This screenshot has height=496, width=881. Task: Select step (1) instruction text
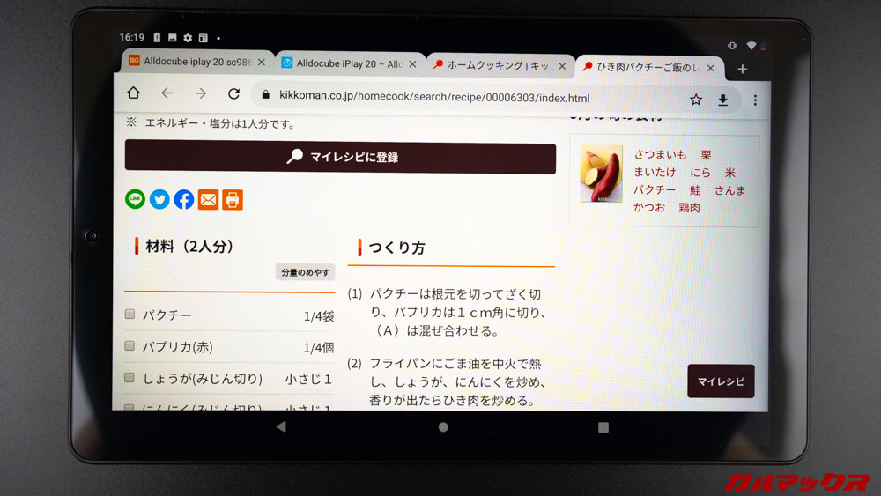[457, 313]
